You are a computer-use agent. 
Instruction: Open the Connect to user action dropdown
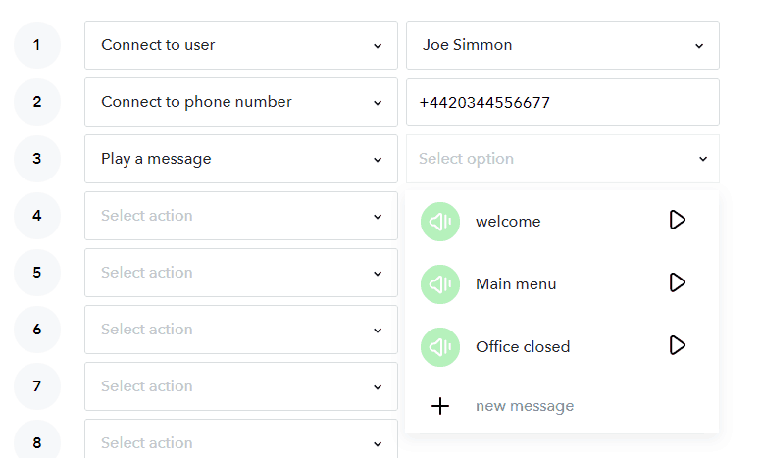[241, 45]
